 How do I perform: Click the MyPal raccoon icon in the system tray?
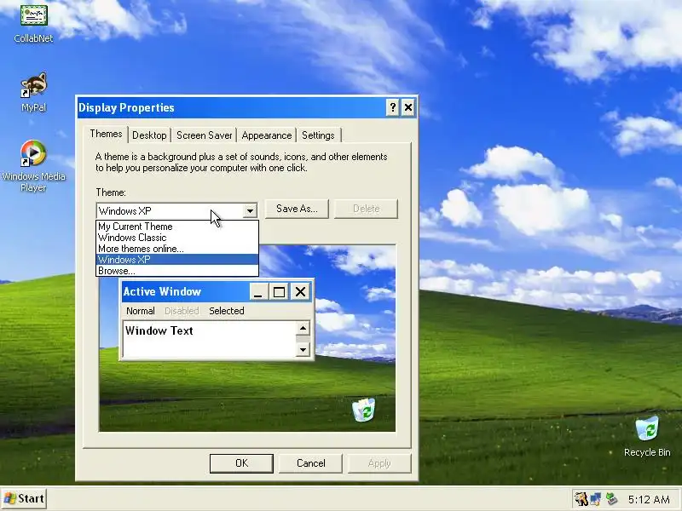point(581,499)
